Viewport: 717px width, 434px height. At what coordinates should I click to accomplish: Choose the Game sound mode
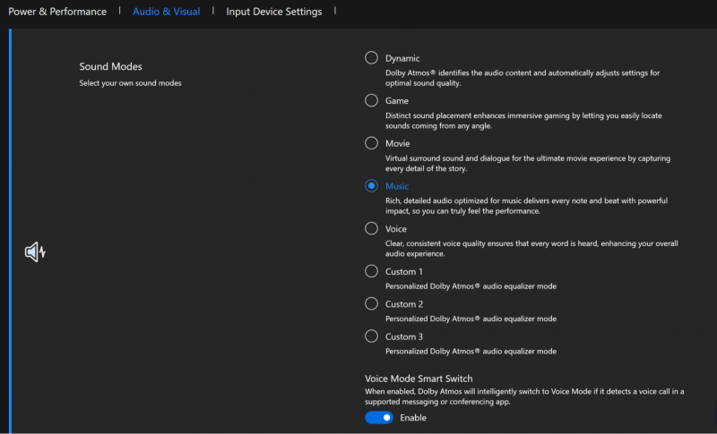[371, 100]
